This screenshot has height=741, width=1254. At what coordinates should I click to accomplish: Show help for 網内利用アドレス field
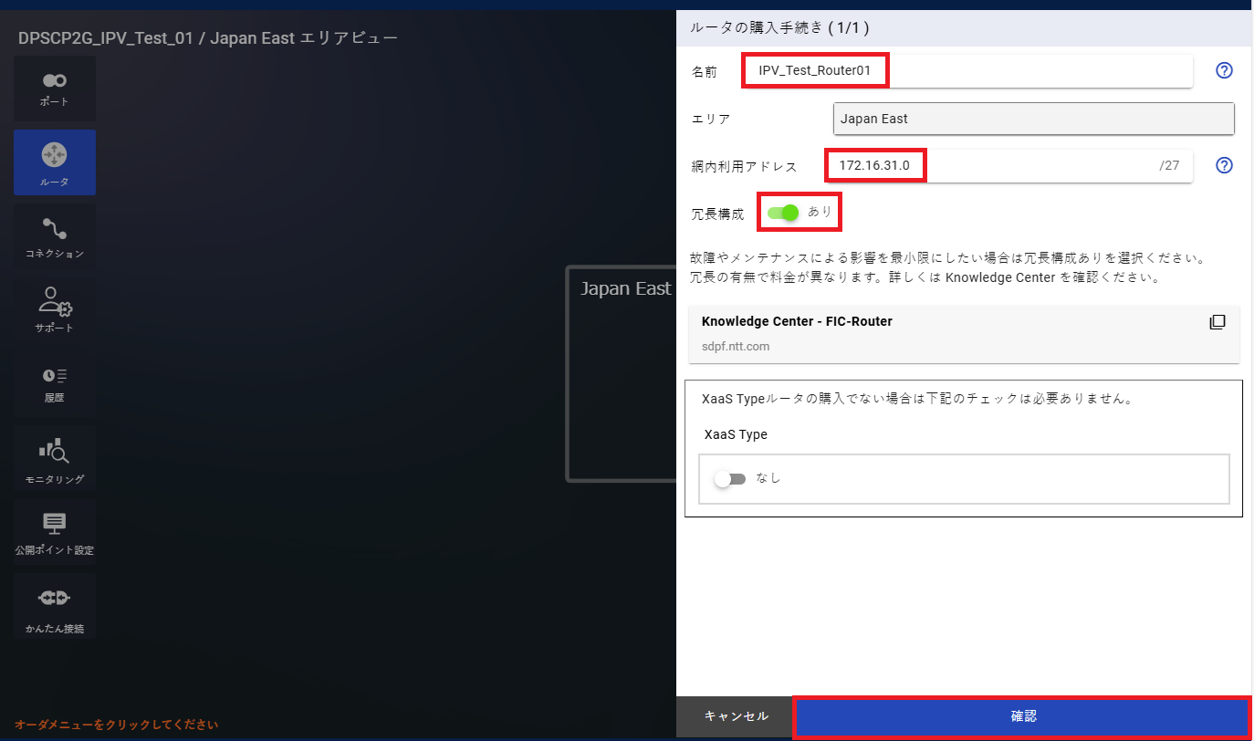click(x=1225, y=165)
